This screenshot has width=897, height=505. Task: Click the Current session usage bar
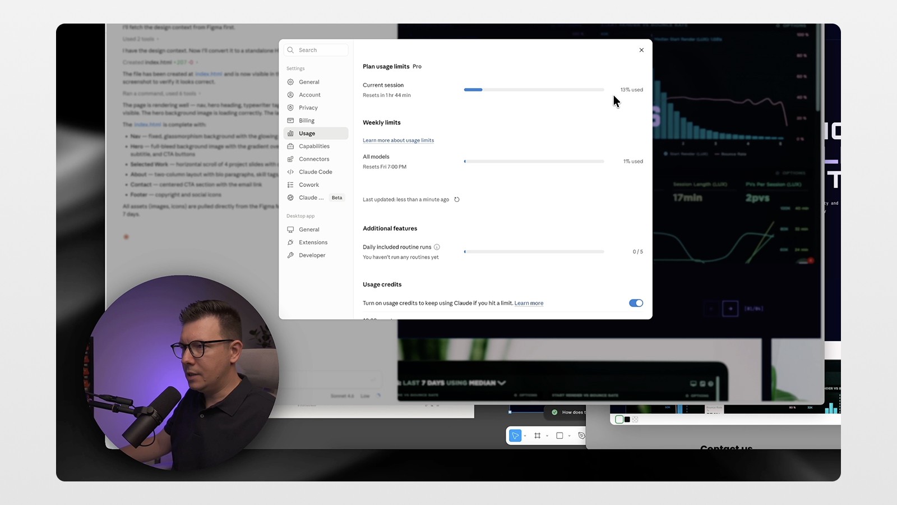tap(534, 90)
